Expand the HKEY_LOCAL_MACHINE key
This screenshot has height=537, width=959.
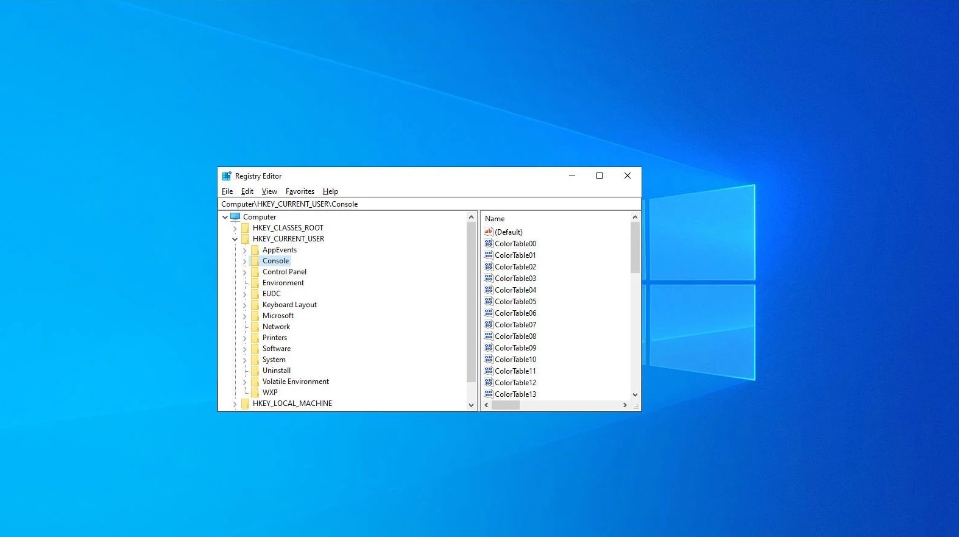235,404
